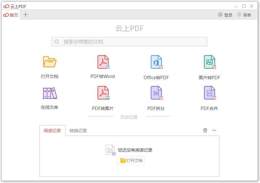Open the PDF转图片 tool

[103, 97]
